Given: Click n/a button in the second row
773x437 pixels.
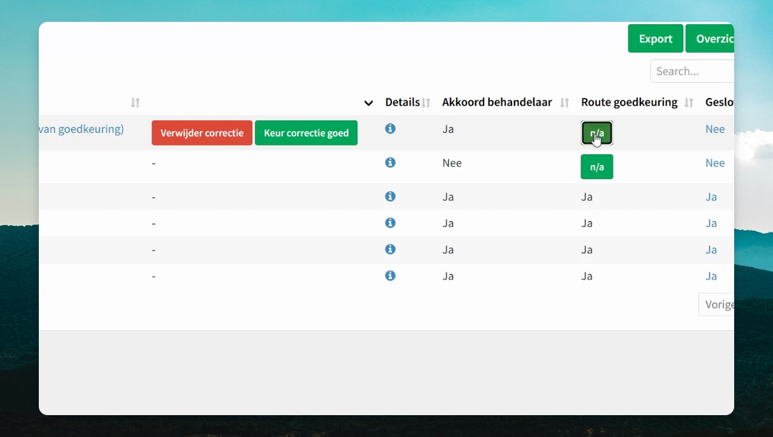Looking at the screenshot, I should pos(597,167).
